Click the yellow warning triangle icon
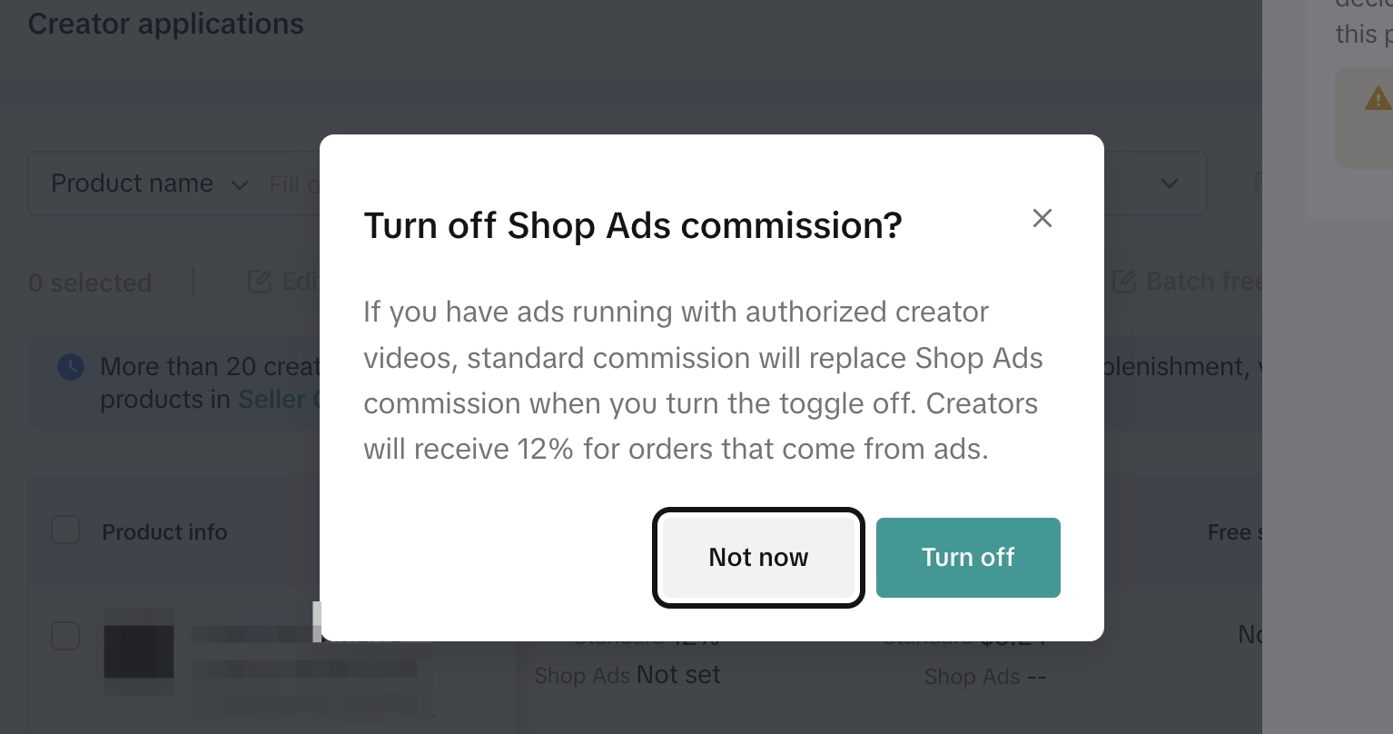1393x734 pixels. [x=1378, y=98]
